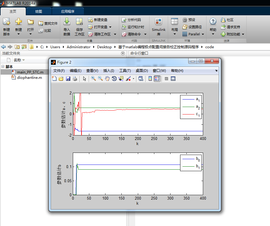Open the 查看(V) menu in Figure 2
270x226 pixels.
[x=92, y=71]
